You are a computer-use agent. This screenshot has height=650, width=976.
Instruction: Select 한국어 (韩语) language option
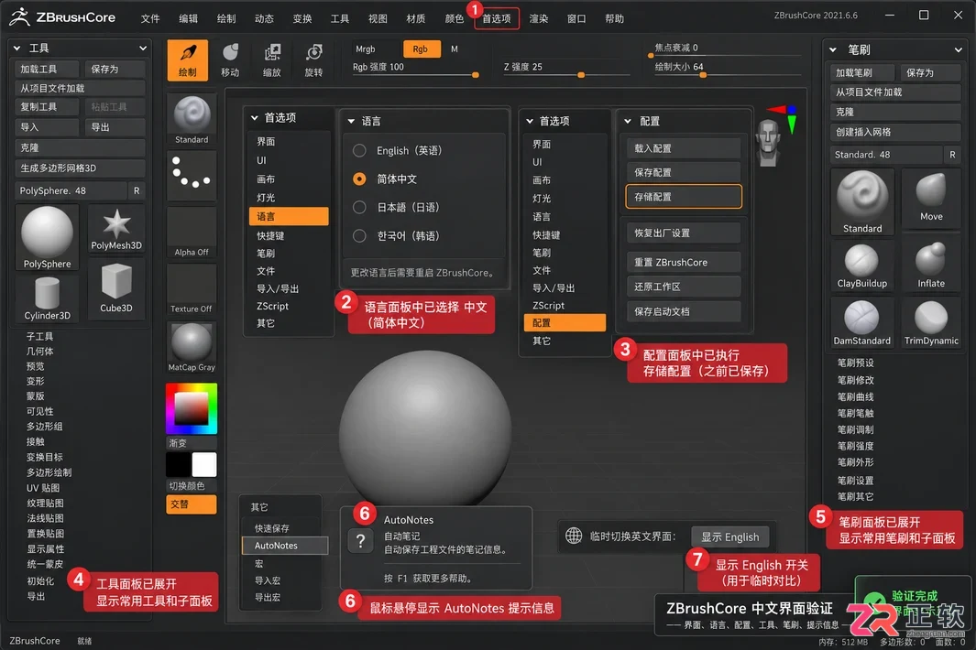click(x=359, y=236)
